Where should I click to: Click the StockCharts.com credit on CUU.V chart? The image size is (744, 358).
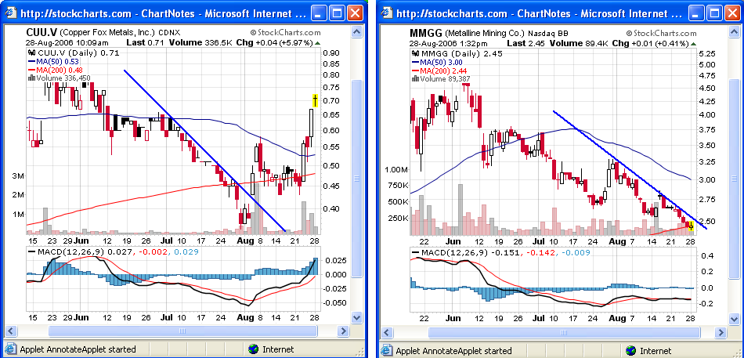point(286,33)
